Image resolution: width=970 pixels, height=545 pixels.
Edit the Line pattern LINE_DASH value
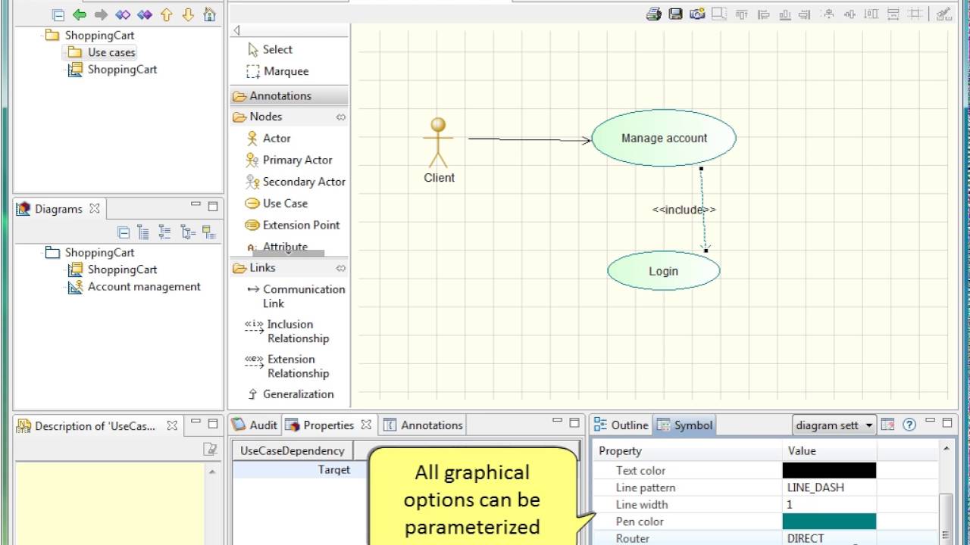click(x=830, y=488)
